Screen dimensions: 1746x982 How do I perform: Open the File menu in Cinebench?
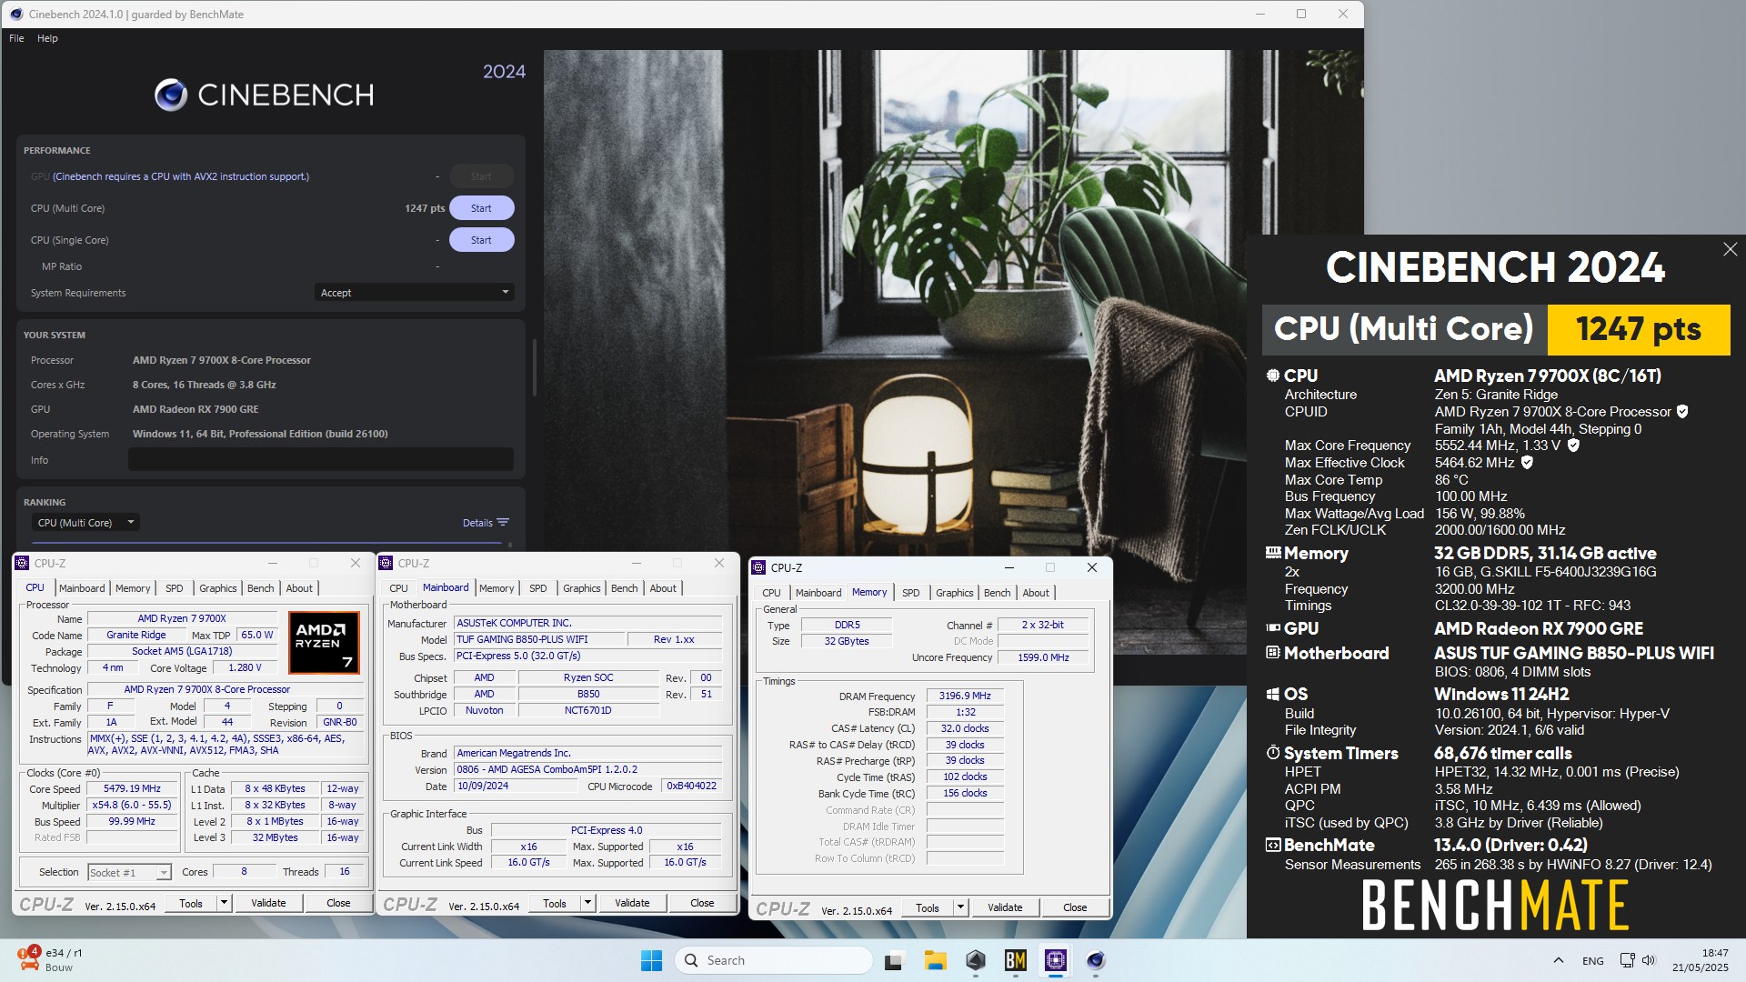[16, 38]
